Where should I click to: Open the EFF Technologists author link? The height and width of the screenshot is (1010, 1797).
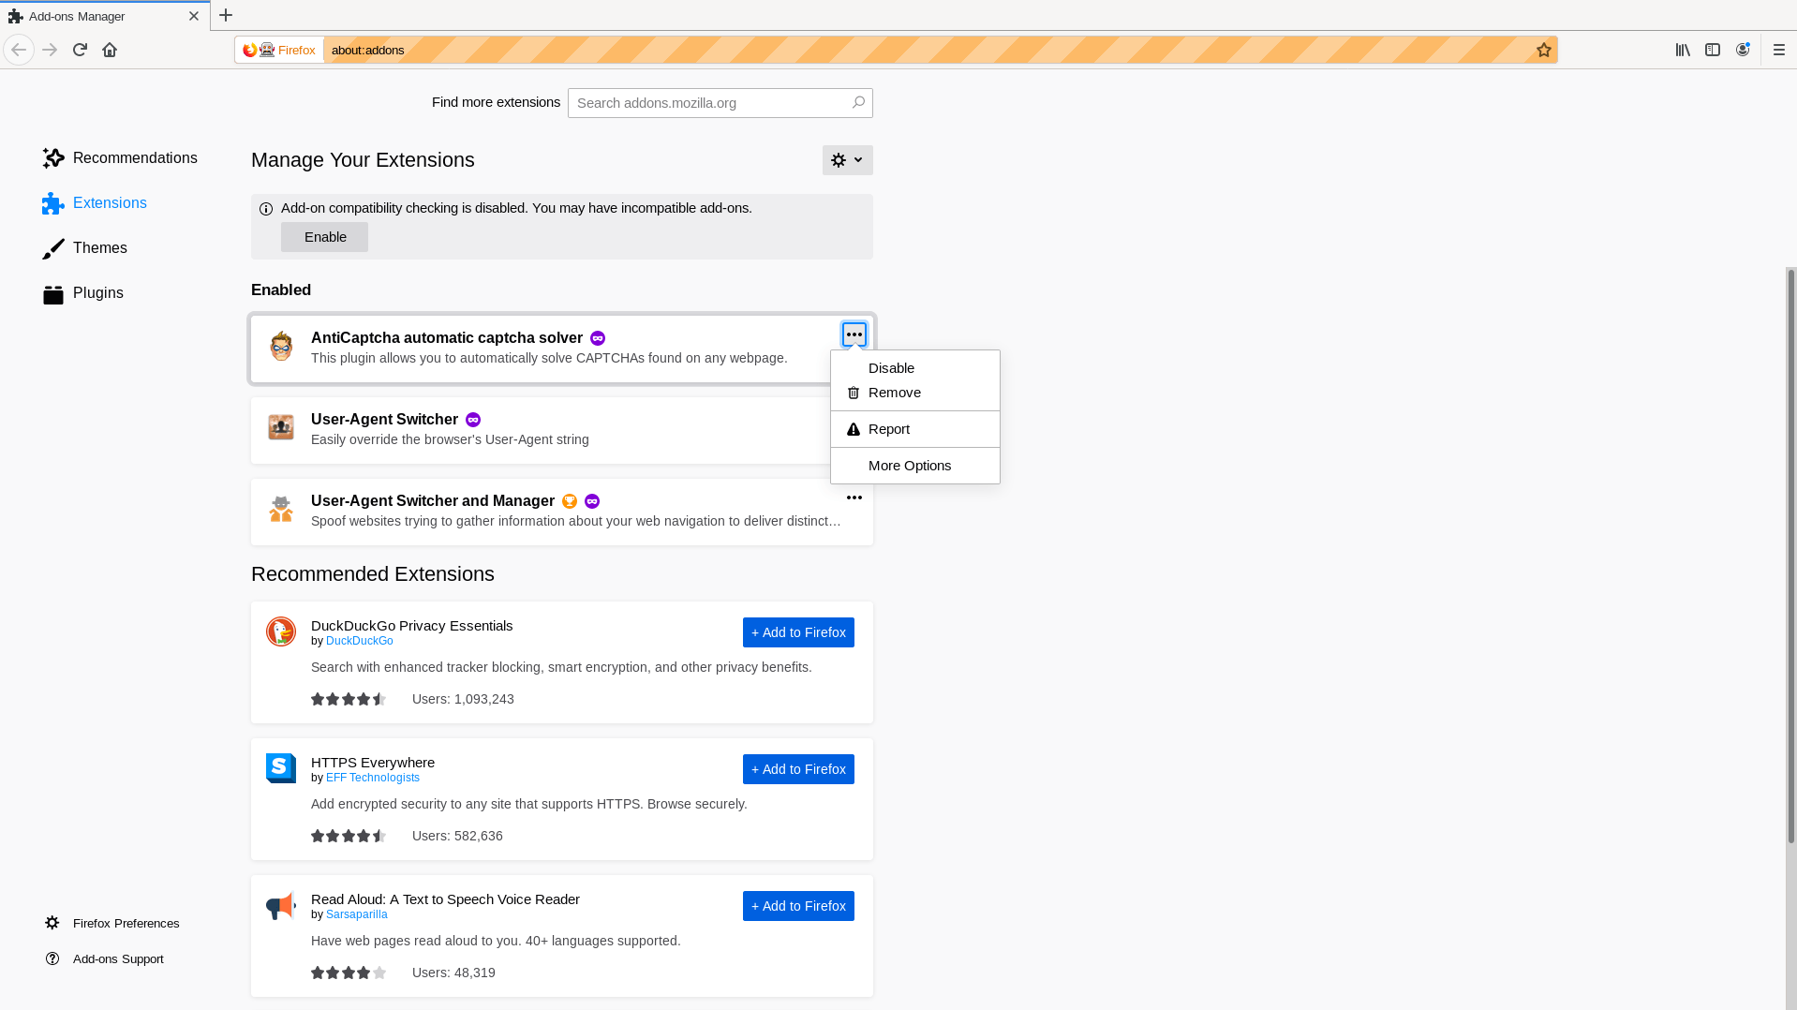pyautogui.click(x=373, y=778)
